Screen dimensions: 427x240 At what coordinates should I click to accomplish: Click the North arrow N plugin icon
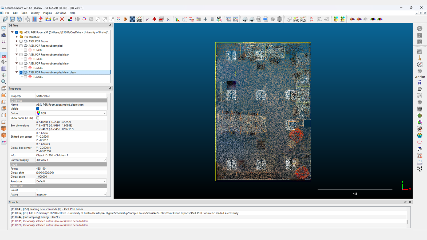(x=420, y=83)
